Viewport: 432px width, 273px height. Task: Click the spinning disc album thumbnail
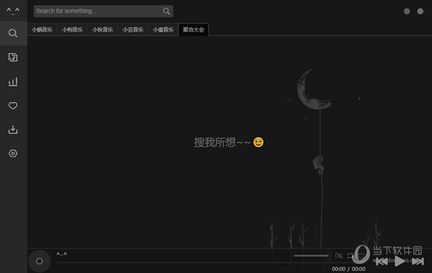point(40,261)
